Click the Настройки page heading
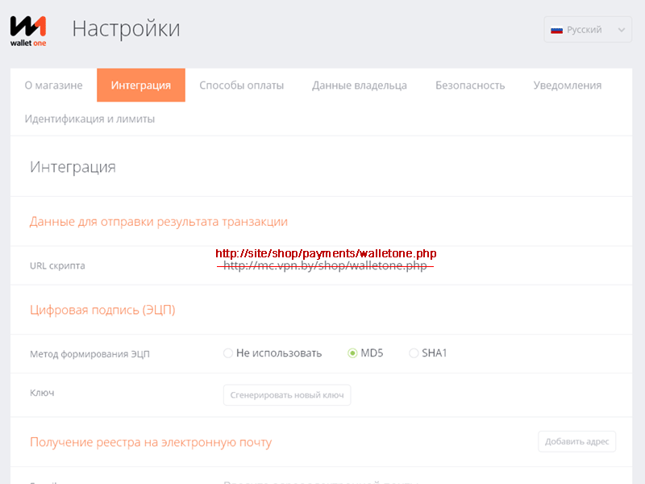This screenshot has width=645, height=484. [126, 29]
